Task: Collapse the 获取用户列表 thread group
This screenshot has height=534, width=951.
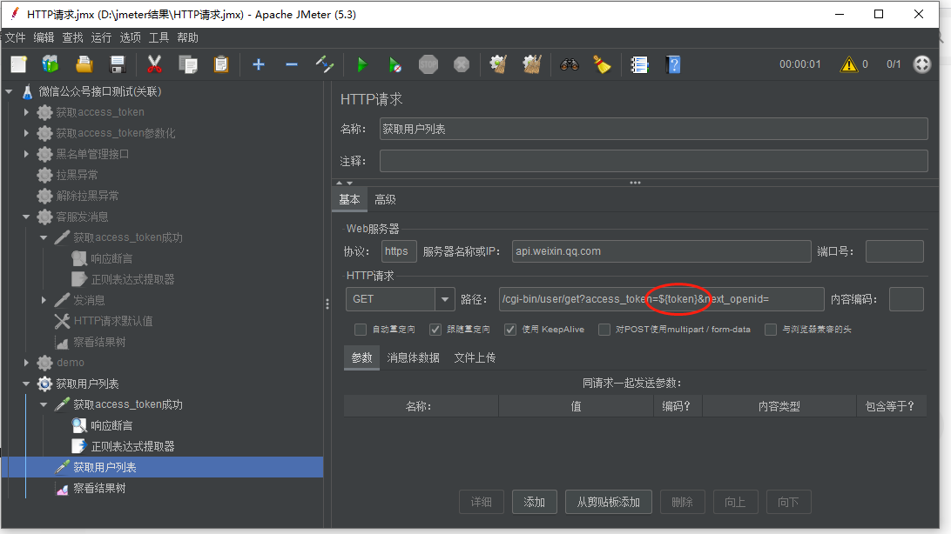Action: [26, 384]
